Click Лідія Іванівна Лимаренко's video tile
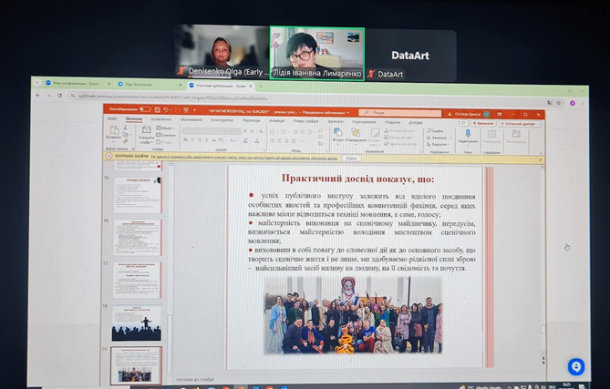 pos(317,53)
